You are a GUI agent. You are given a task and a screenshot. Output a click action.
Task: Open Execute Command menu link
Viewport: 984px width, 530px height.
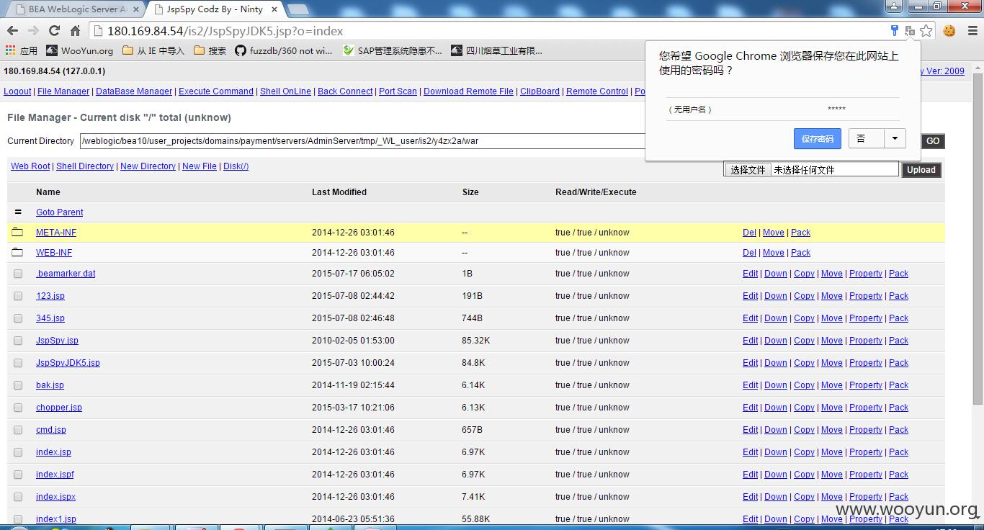coord(216,91)
